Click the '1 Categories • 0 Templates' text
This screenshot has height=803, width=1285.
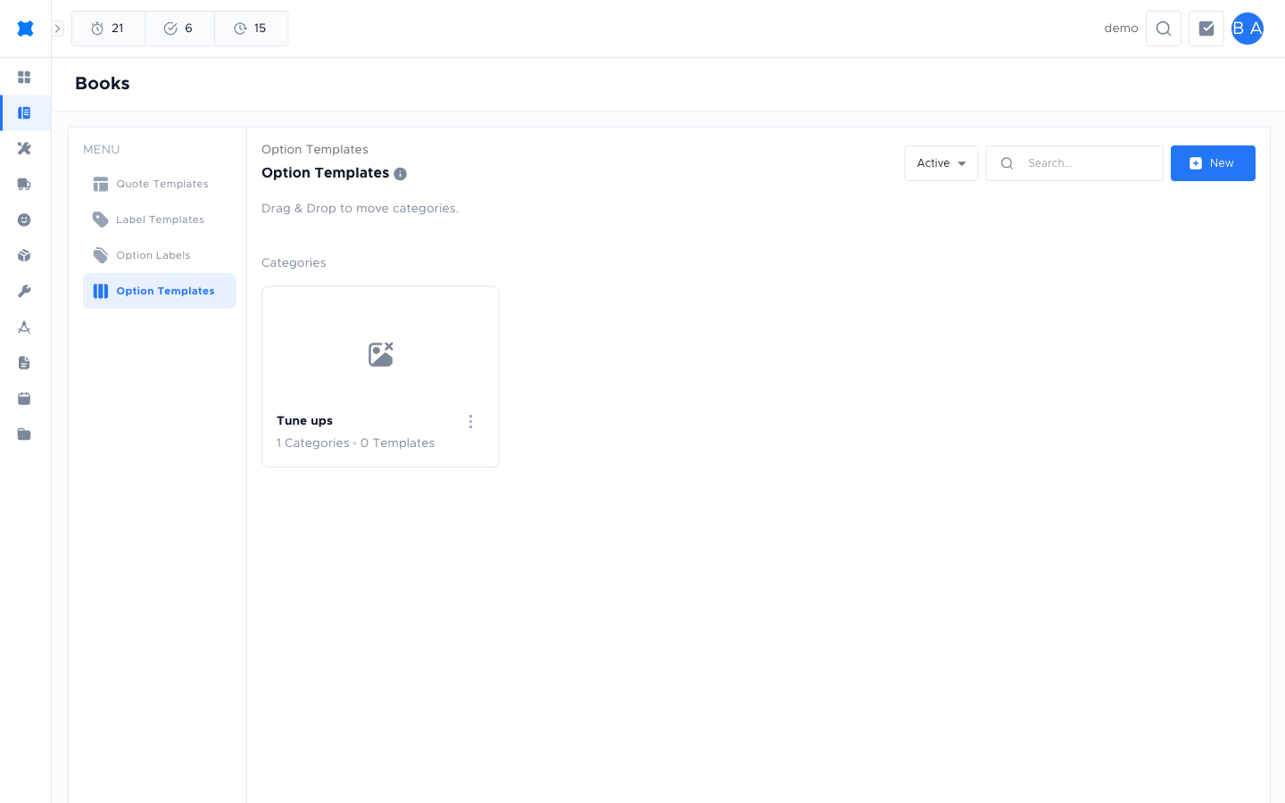point(355,443)
